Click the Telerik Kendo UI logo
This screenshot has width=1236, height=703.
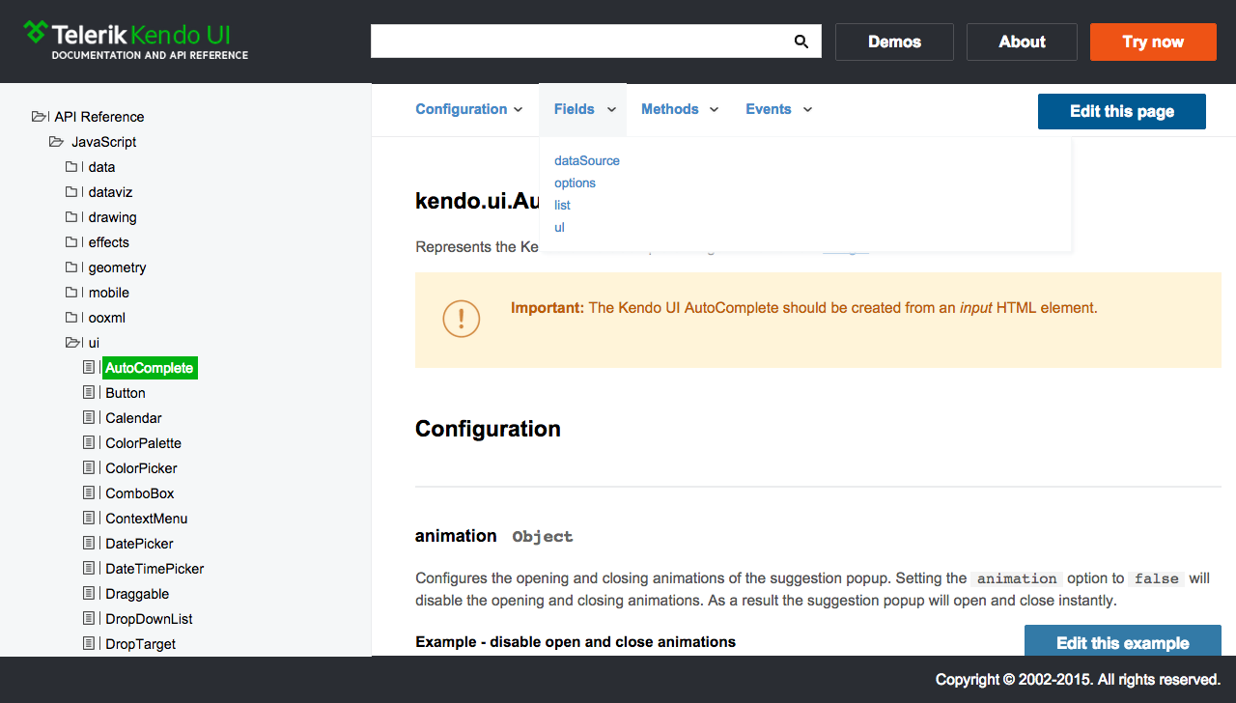(136, 40)
